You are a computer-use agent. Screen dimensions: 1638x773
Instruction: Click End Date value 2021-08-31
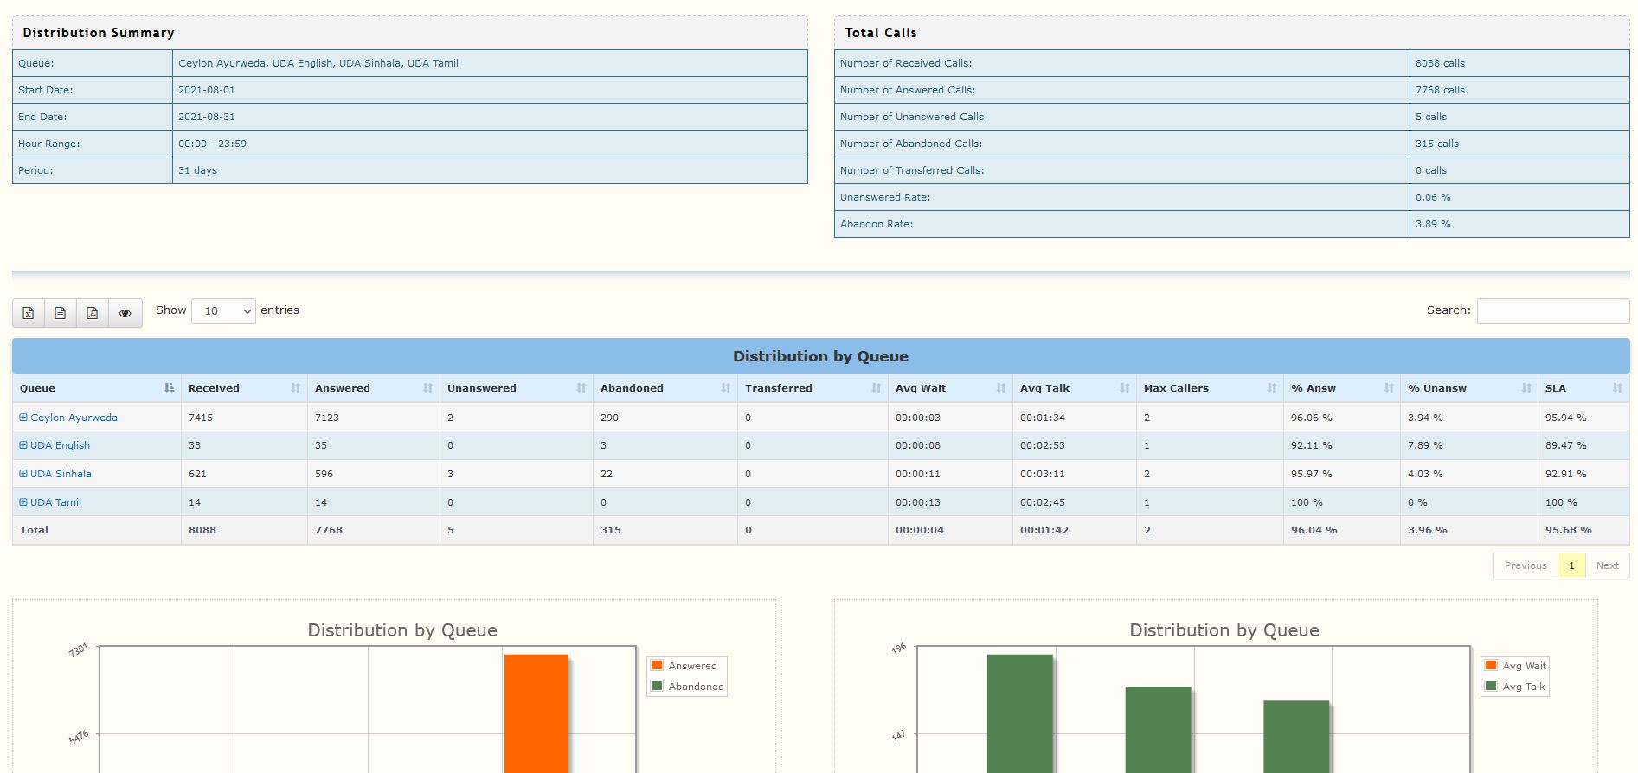click(207, 117)
